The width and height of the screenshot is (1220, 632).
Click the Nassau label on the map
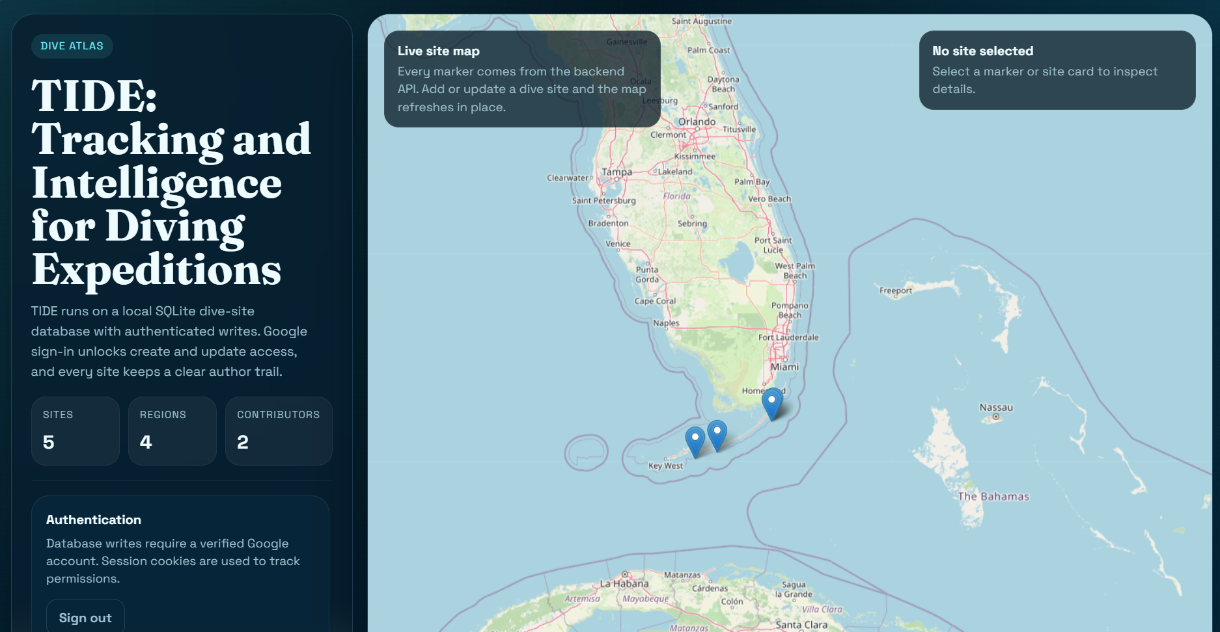[996, 408]
